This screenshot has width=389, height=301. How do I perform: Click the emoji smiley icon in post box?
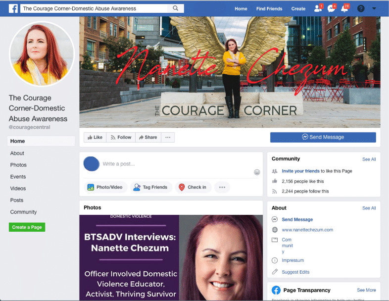click(x=257, y=172)
